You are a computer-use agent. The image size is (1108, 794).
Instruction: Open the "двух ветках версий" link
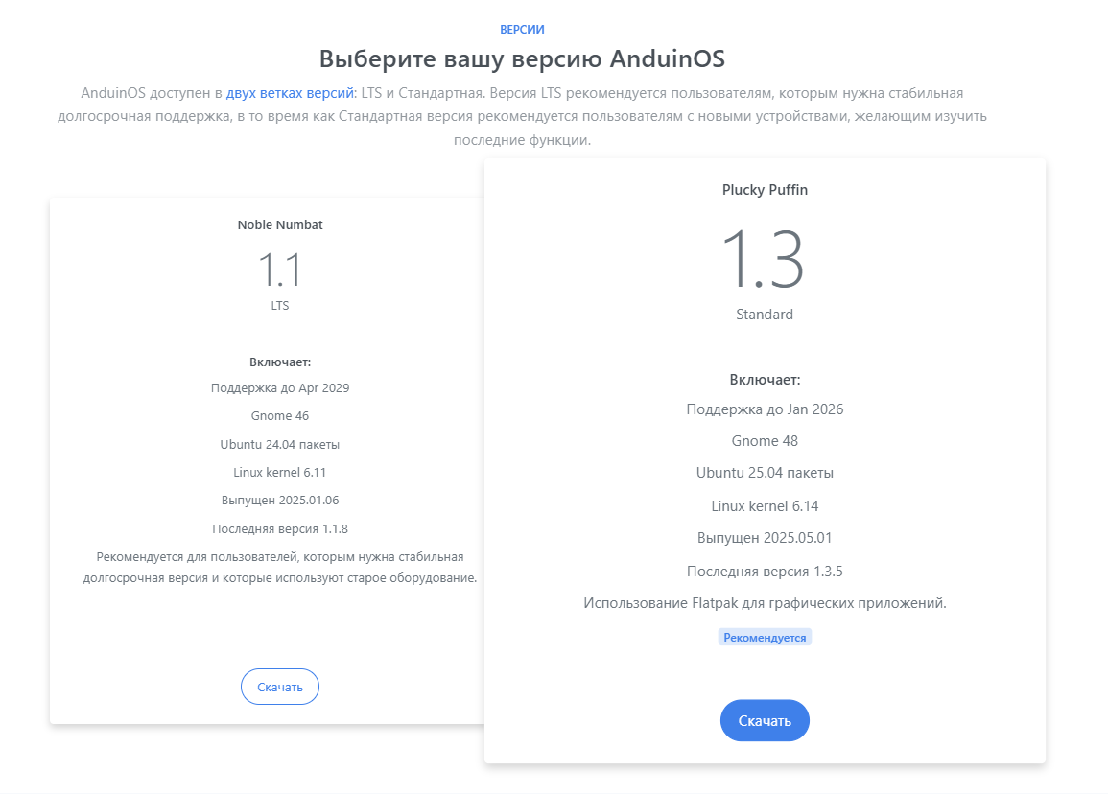click(290, 93)
